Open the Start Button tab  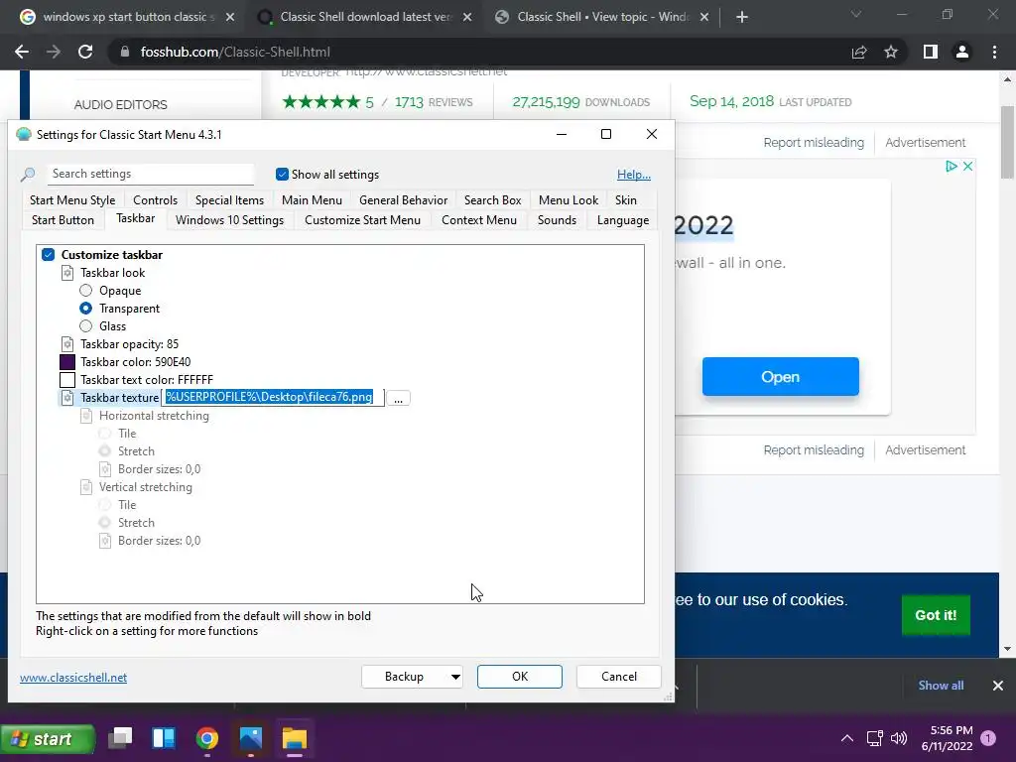point(63,220)
